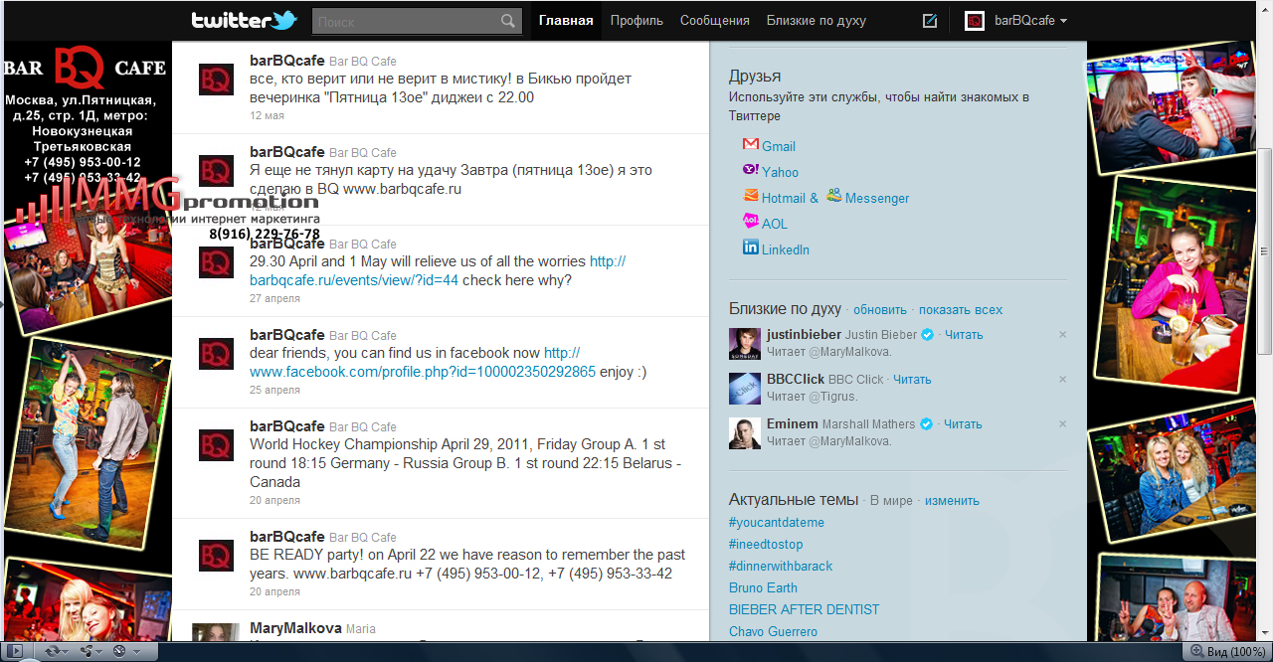Image resolution: width=1273 pixels, height=662 pixels.
Task: Expand the Opera Unite dropdown arrow
Action: (x=100, y=651)
